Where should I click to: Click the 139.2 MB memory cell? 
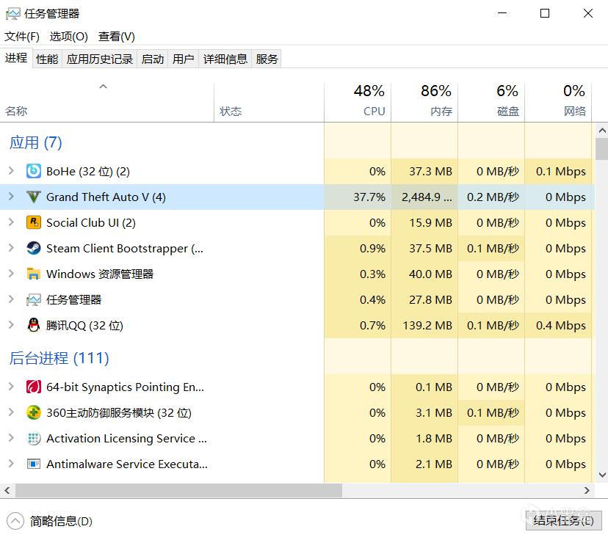pyautogui.click(x=424, y=325)
